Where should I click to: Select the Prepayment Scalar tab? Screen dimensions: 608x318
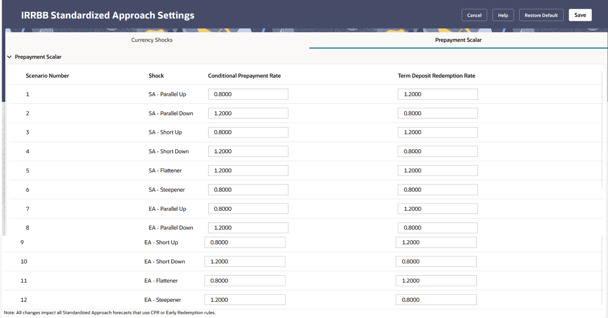click(458, 40)
